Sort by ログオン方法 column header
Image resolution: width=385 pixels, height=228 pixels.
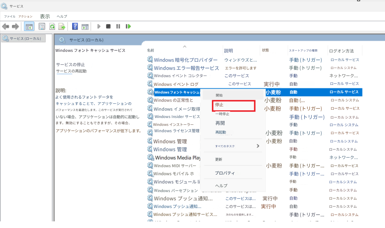[341, 51]
